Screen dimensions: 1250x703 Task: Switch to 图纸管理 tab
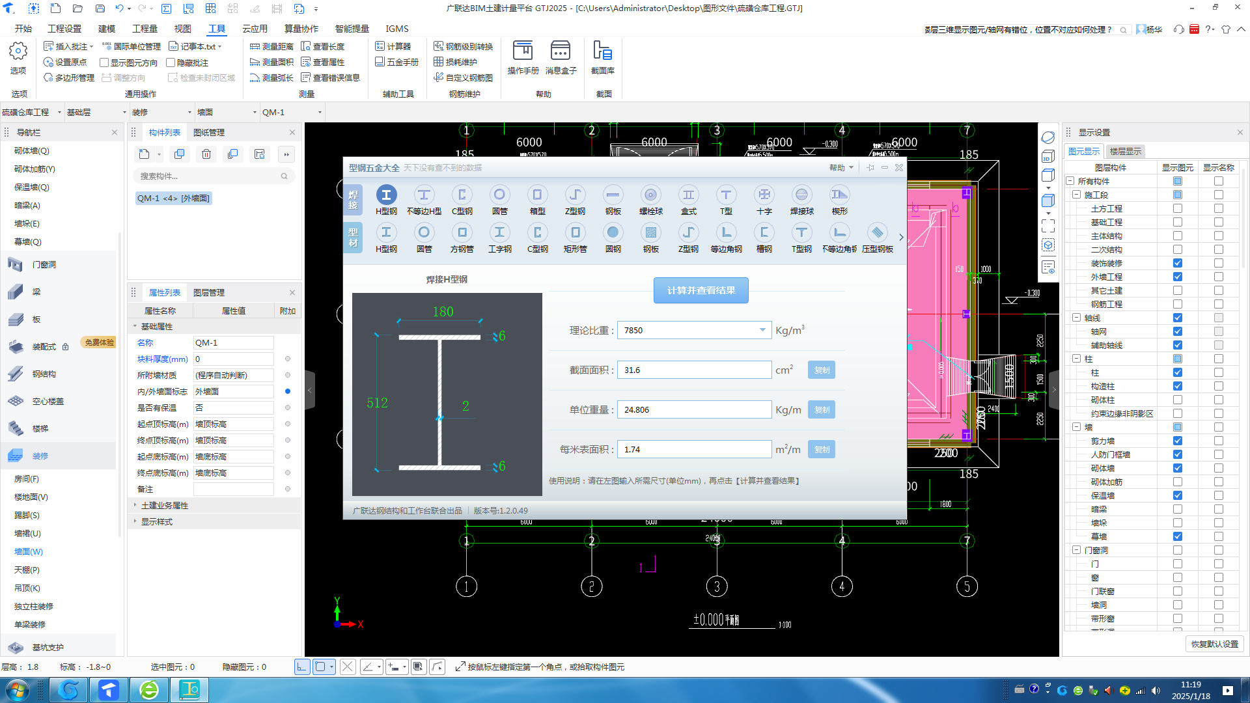(209, 132)
